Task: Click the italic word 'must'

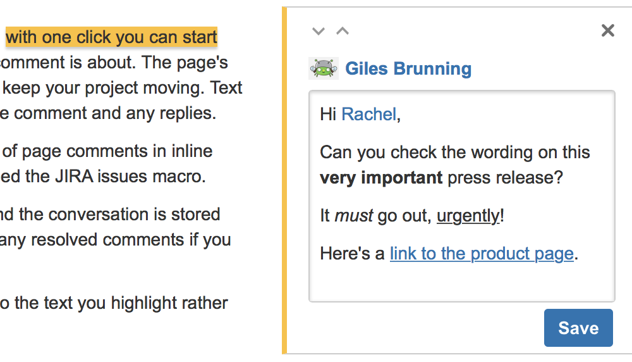Action: pyautogui.click(x=354, y=216)
